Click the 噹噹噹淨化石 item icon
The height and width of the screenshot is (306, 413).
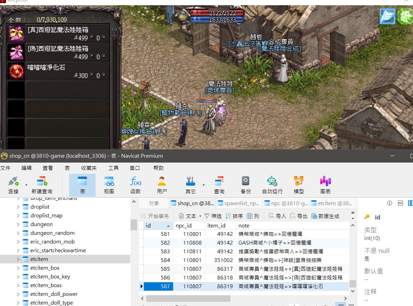(16, 71)
